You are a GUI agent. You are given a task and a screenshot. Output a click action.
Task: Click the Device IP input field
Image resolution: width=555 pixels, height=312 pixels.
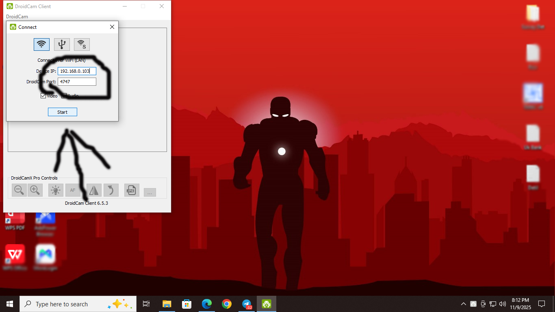pos(77,71)
